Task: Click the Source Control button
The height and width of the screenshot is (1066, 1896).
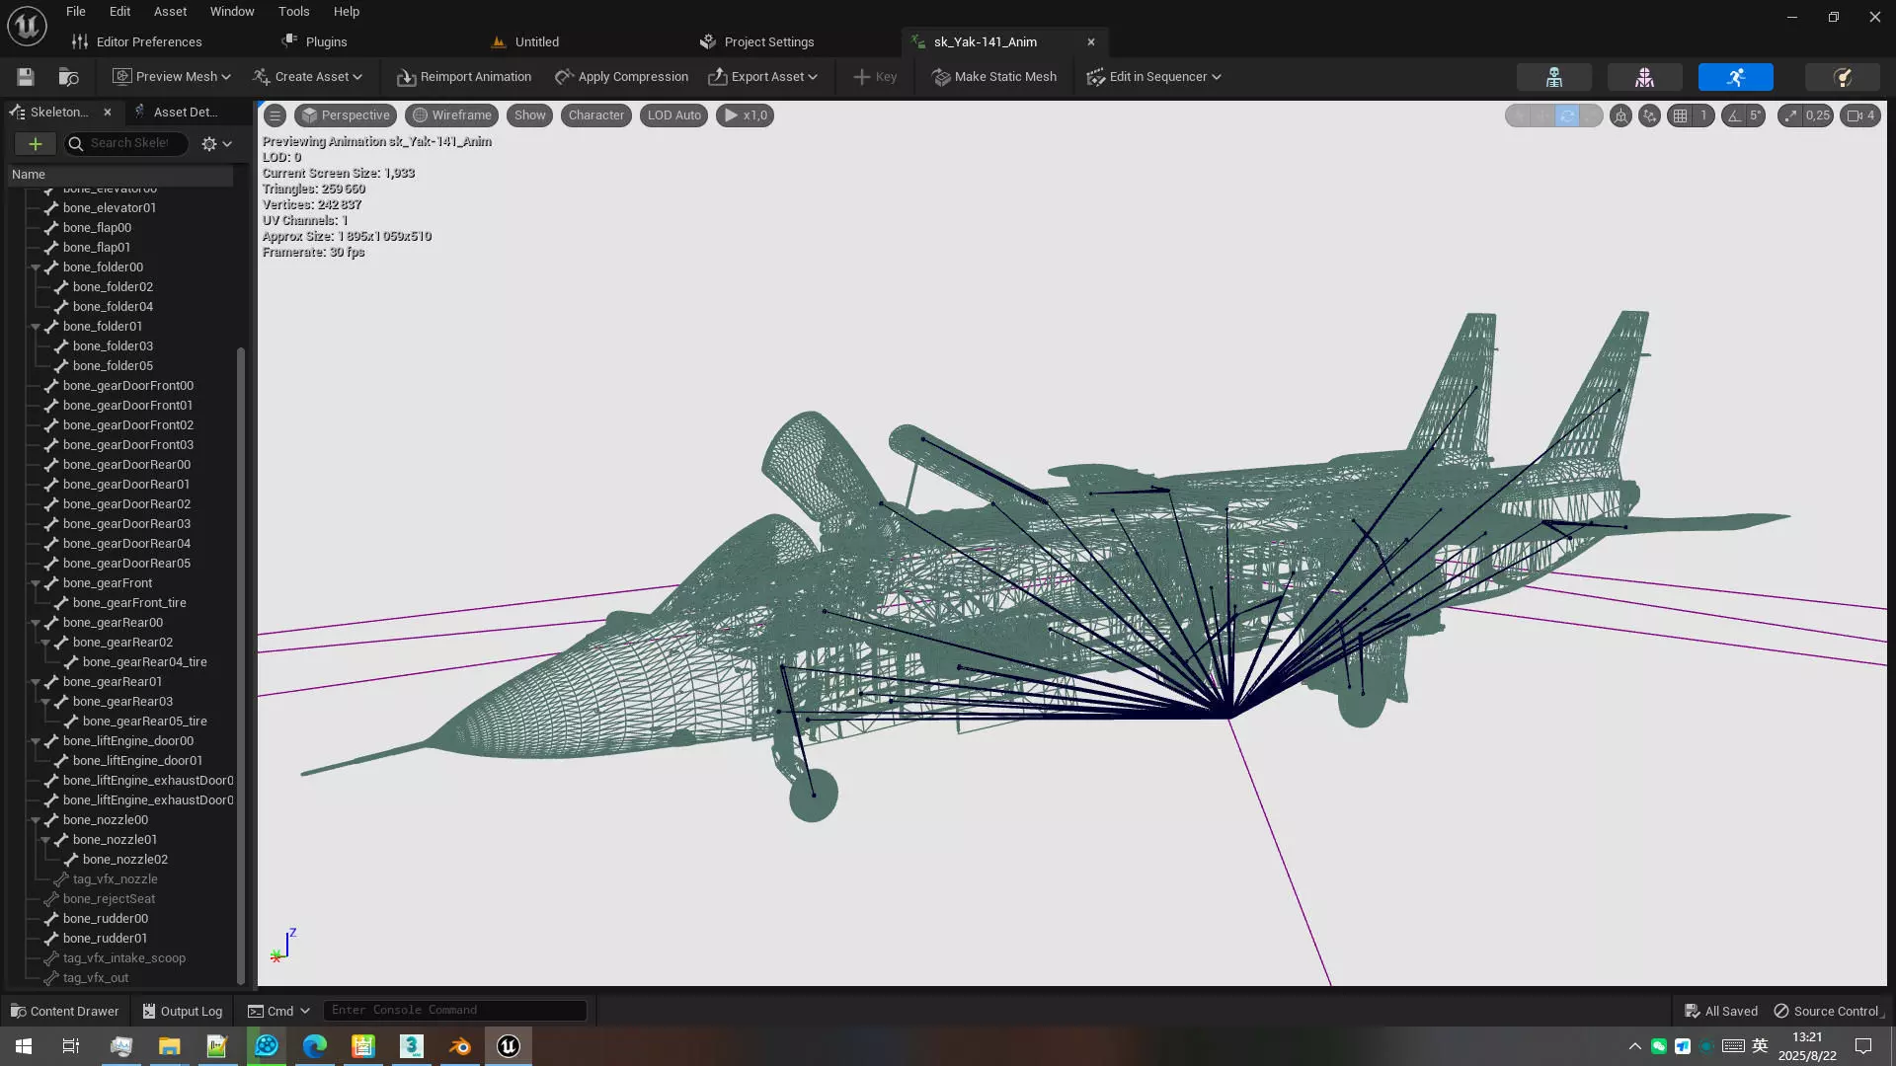Action: pyautogui.click(x=1828, y=1011)
